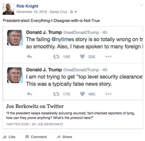This screenshot has width=145, height=141.
Task: Open November 16, 2016 post timestamp
Action: point(32,12)
